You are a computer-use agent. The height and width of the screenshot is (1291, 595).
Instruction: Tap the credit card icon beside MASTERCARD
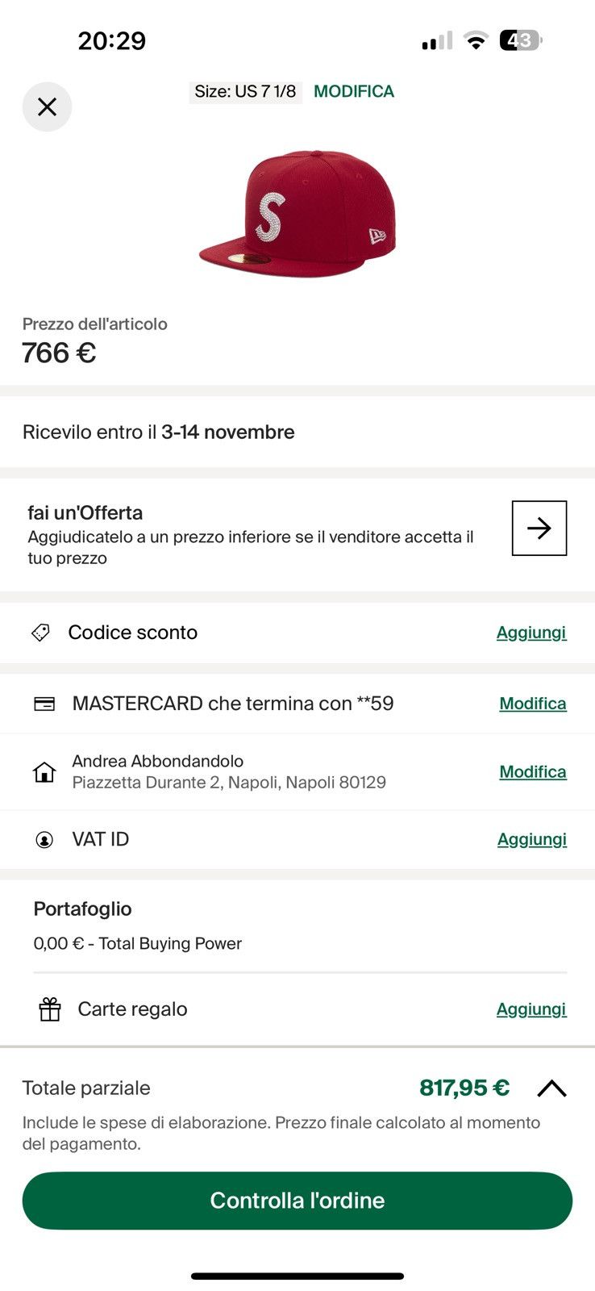[x=44, y=704]
